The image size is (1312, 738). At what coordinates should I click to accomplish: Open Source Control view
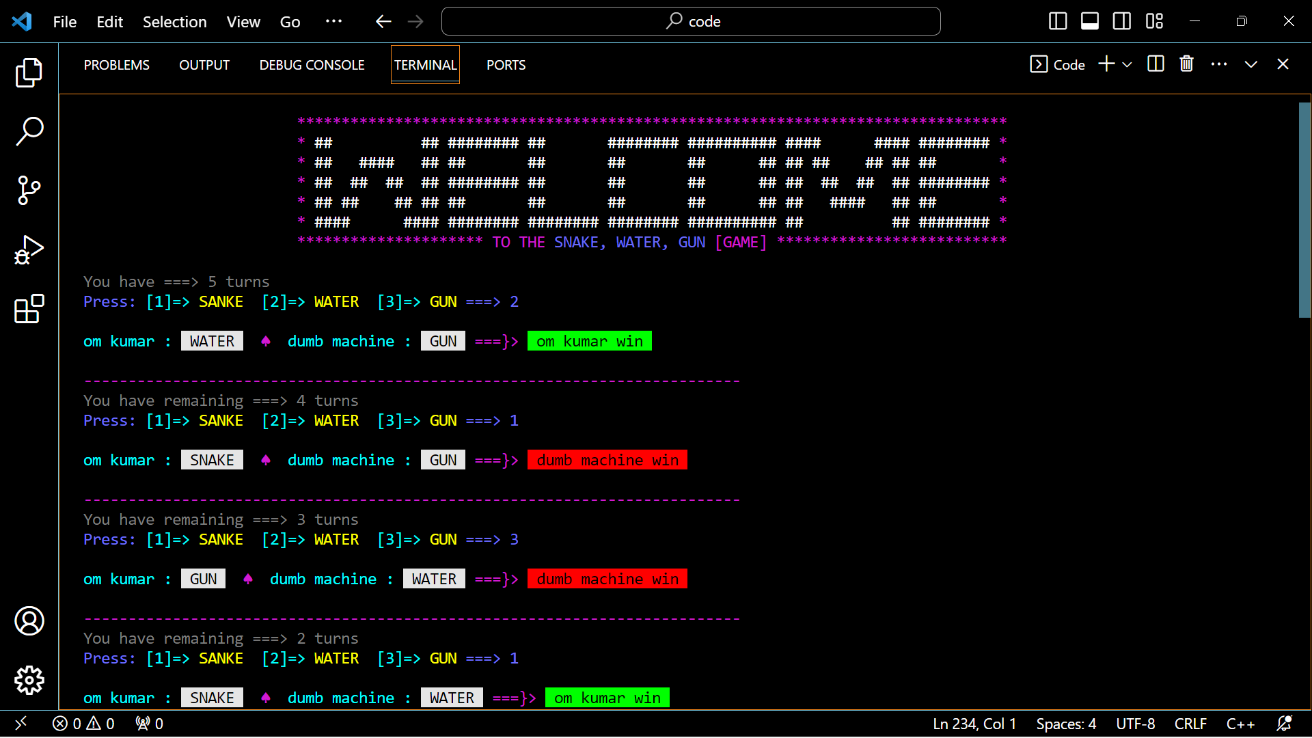(29, 190)
